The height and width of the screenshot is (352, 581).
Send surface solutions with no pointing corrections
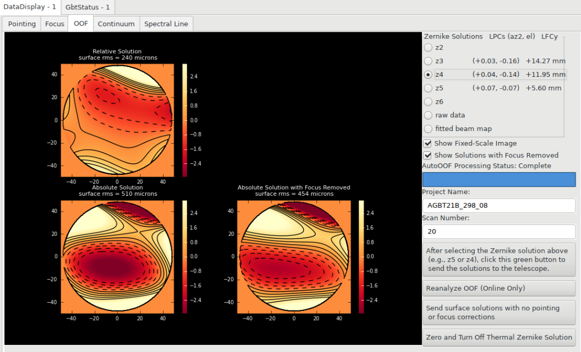(499, 313)
